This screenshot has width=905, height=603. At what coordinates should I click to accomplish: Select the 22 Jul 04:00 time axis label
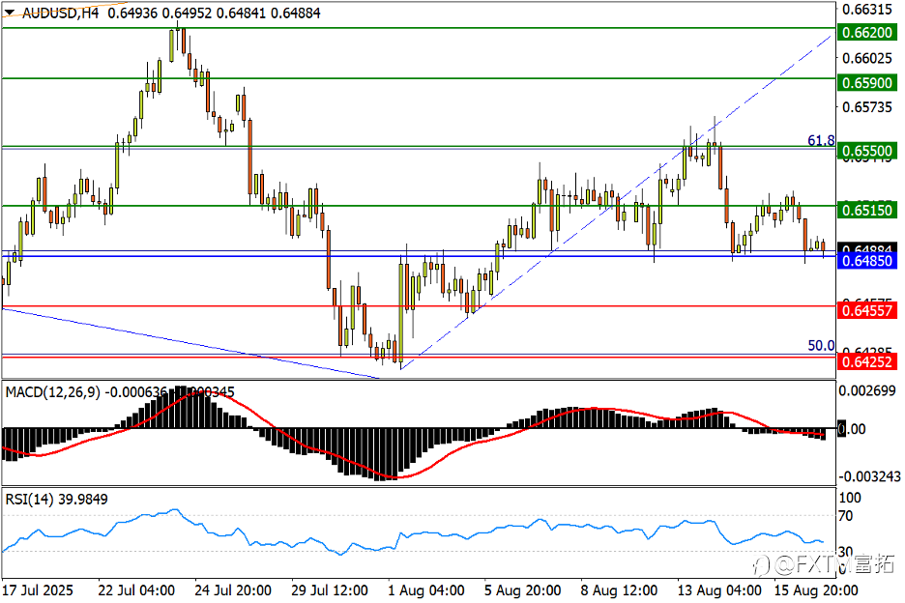click(x=136, y=590)
